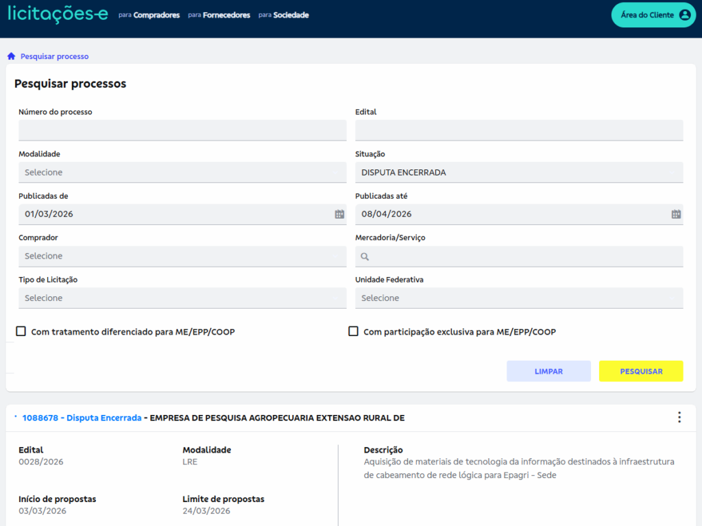The image size is (702, 526).
Task: Click the Mercadoria/Serviço search magnifier icon
Action: coord(365,256)
